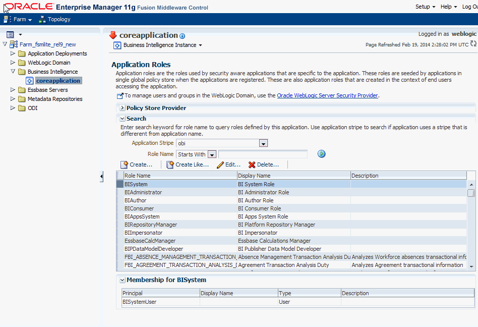Select the BIRepositoryManager role row
478x327 pixels.
coord(291,225)
